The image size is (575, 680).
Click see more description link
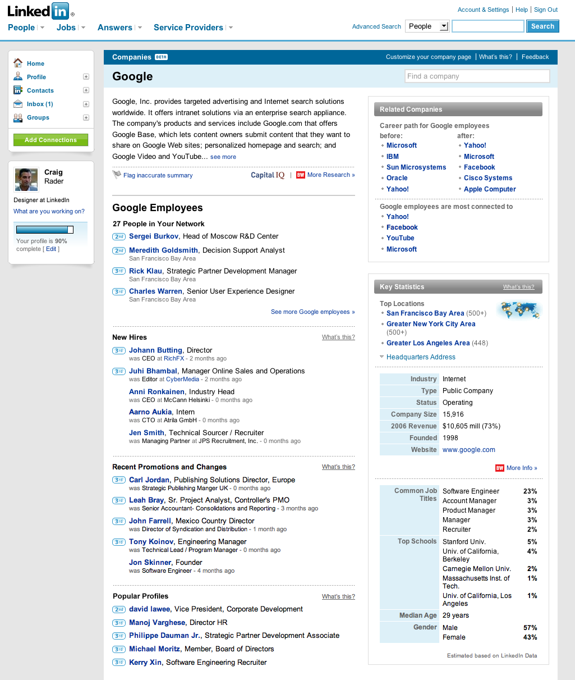click(x=223, y=157)
